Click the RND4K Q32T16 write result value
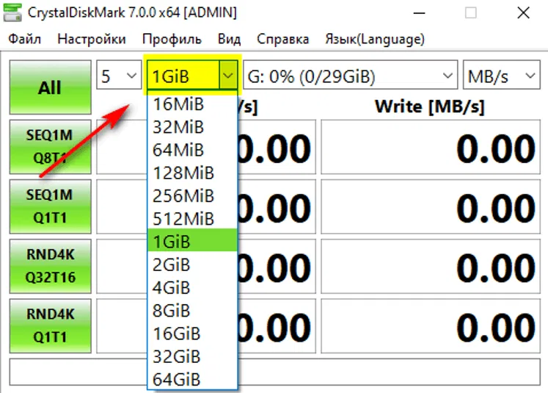The width and height of the screenshot is (548, 393). pos(431,267)
